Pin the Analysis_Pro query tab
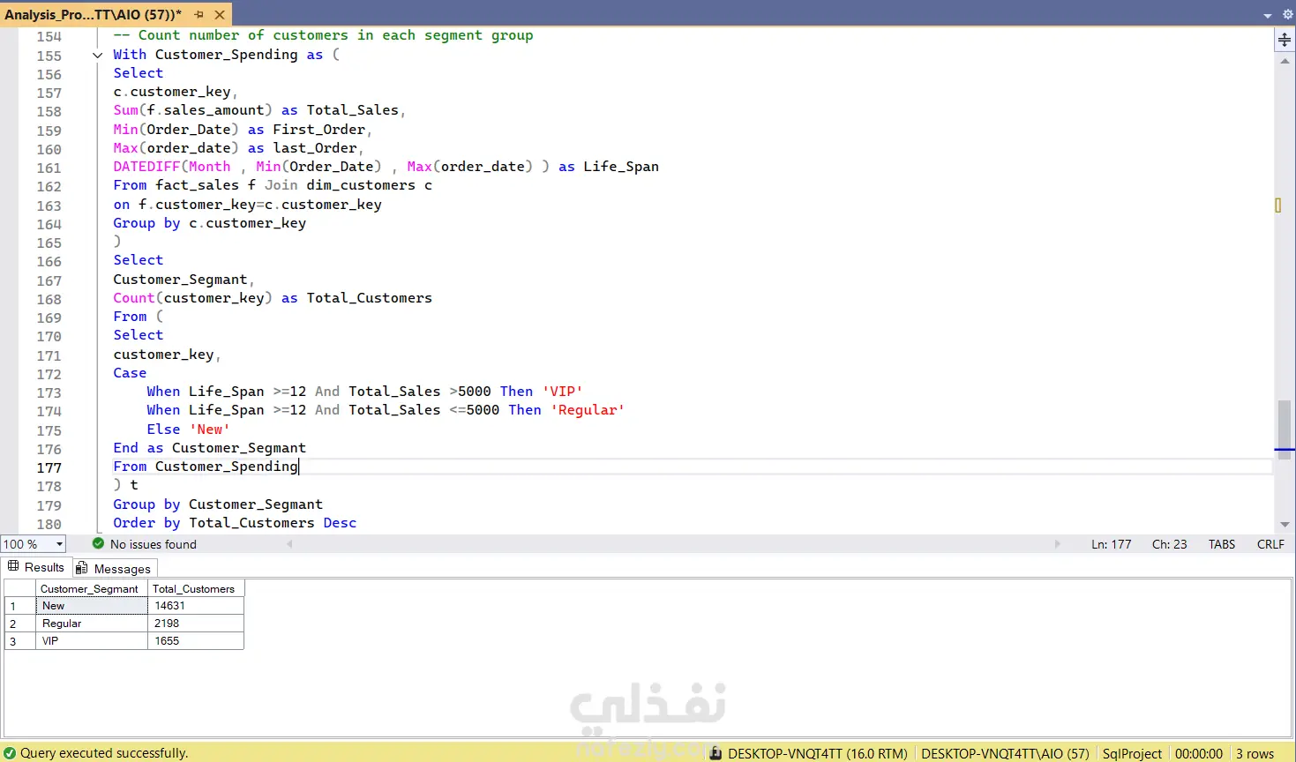 (x=199, y=15)
